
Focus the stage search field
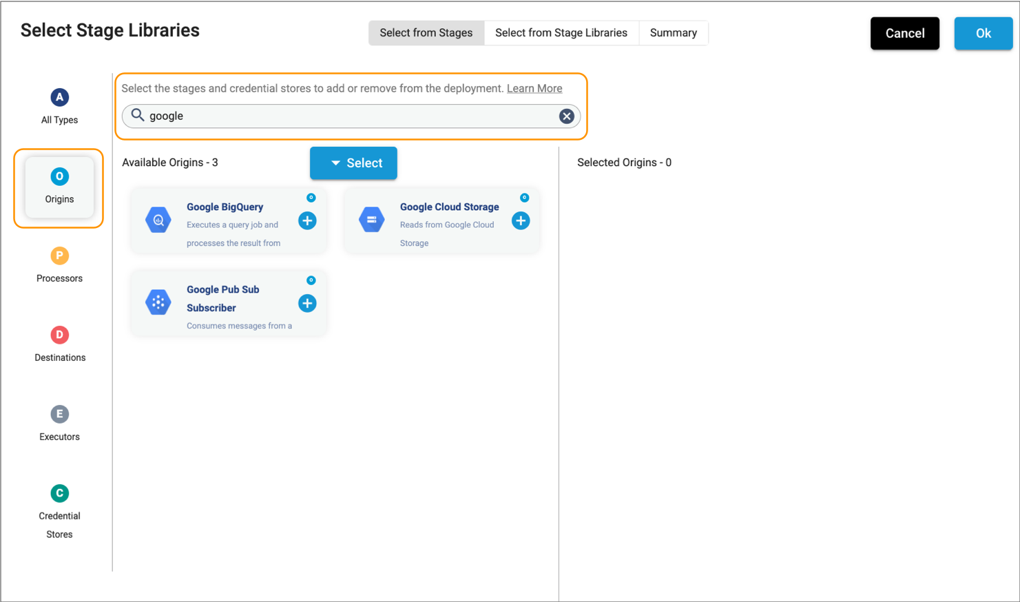pos(351,116)
